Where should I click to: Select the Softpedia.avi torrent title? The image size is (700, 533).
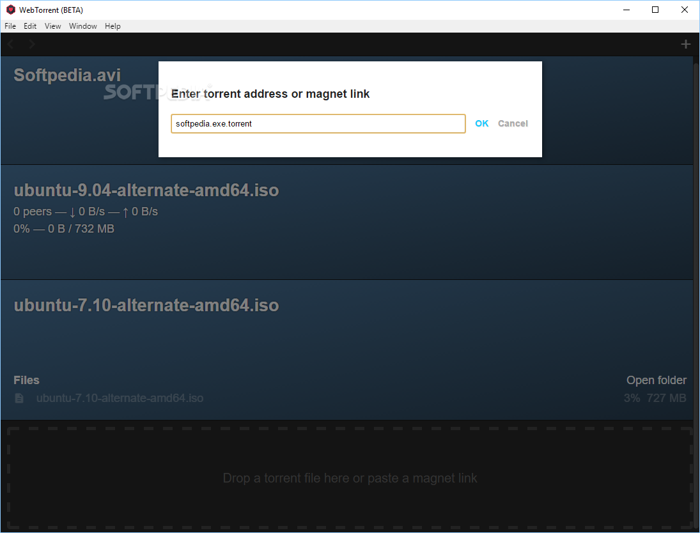click(x=67, y=75)
